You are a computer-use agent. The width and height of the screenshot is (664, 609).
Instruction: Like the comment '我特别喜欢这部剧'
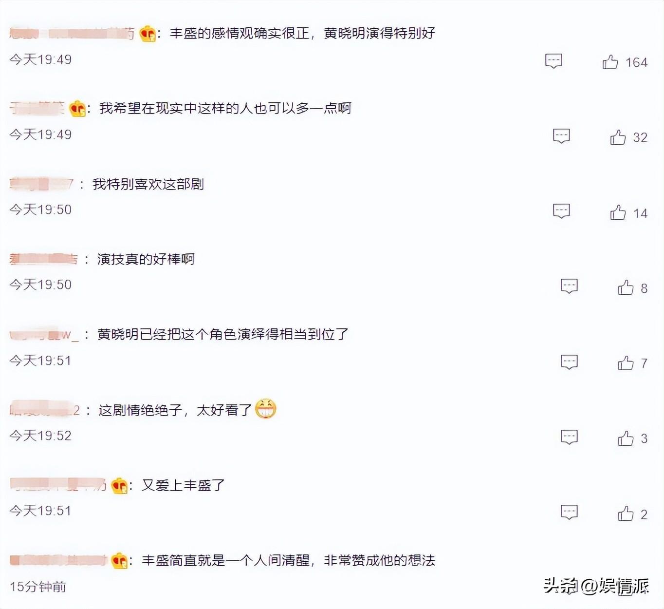(x=618, y=212)
